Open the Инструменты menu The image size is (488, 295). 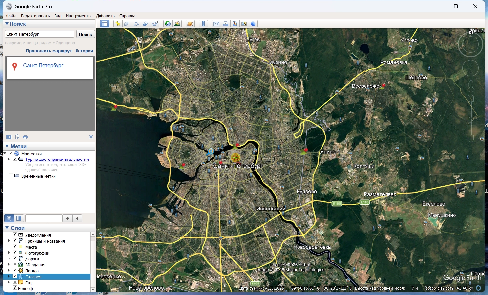pyautogui.click(x=78, y=16)
